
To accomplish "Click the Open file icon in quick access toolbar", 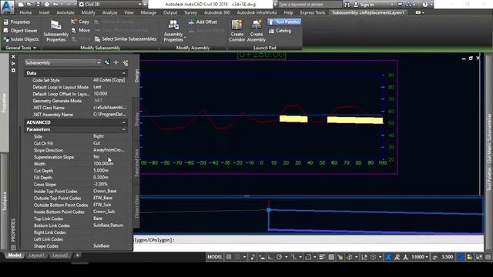I will 29,5.
